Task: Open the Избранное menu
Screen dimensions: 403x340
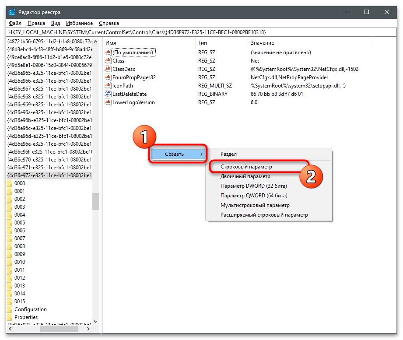Action: pos(79,23)
